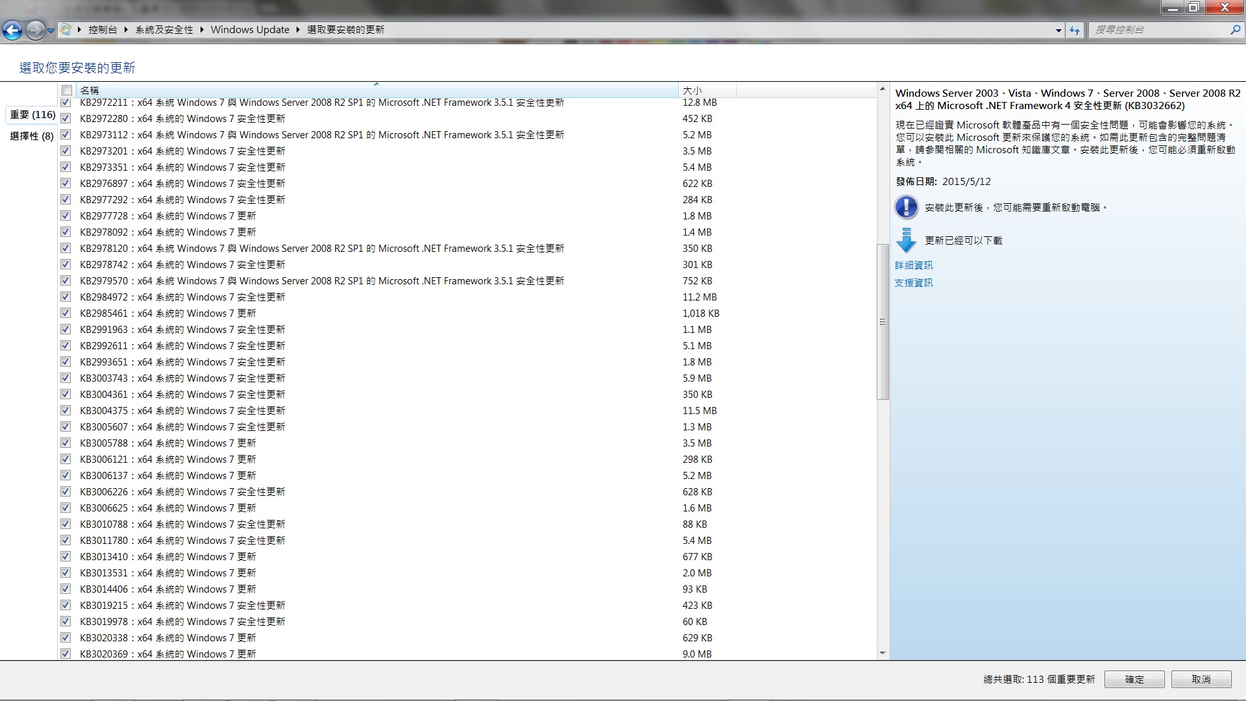This screenshot has width=1246, height=701.
Task: Uncheck update KB2973112
Action: tap(66, 134)
